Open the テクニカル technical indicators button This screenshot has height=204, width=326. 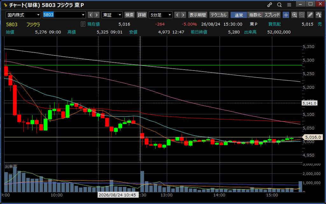(218, 15)
